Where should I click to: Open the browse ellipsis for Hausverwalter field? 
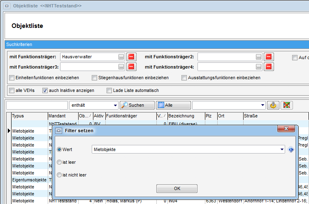click(121, 57)
